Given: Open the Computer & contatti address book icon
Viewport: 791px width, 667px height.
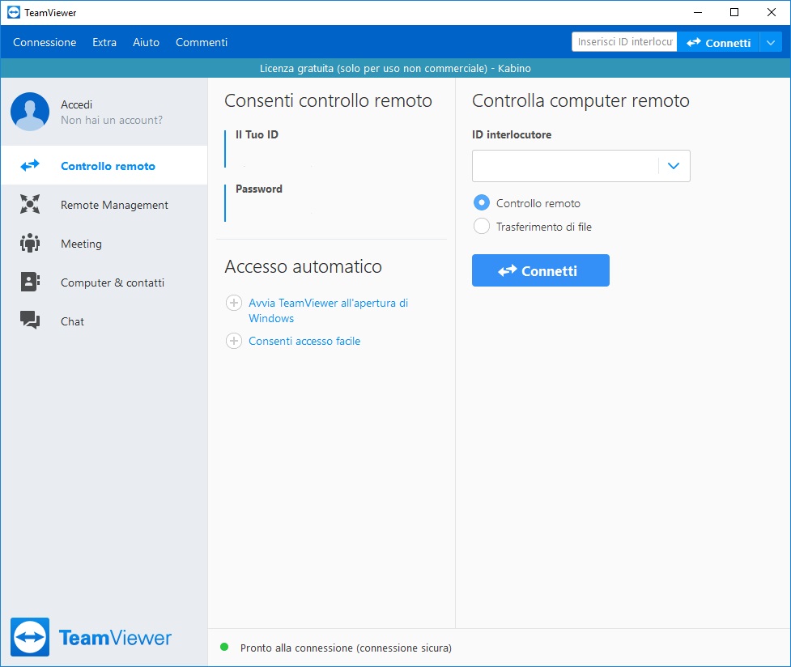Looking at the screenshot, I should coord(30,282).
